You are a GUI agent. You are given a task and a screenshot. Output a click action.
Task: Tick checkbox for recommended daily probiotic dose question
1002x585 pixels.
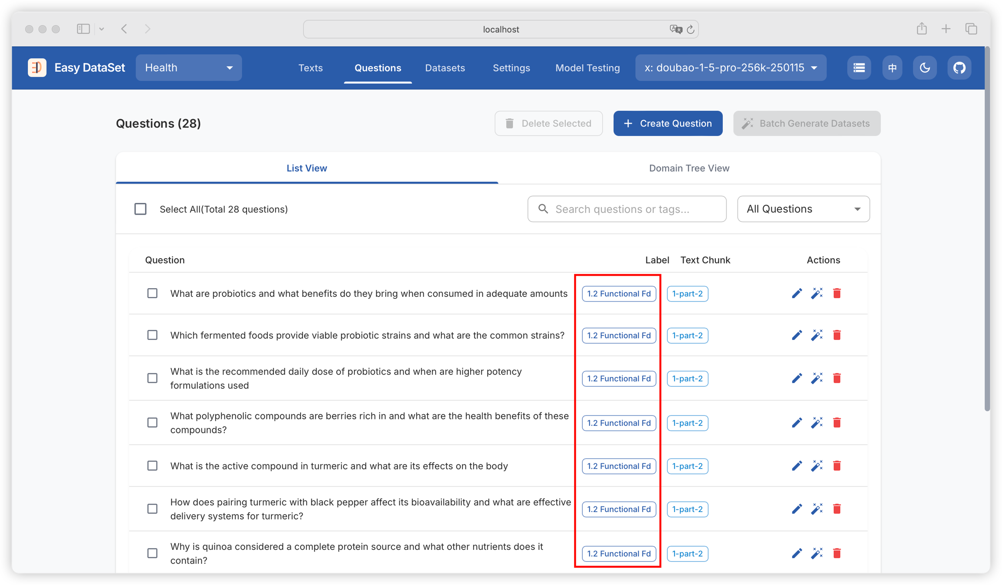point(152,378)
